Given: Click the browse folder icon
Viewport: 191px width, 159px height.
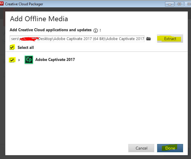Looking at the screenshot, I should click(148, 39).
